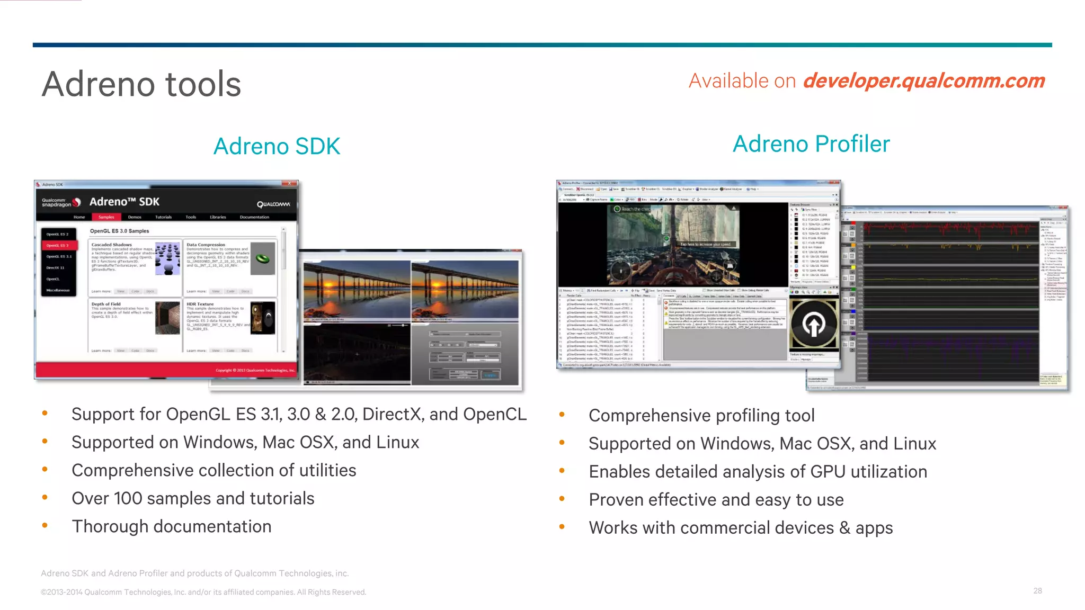This screenshot has width=1085, height=610.
Task: Select the Comments tab in the Profiler
Action: tap(669, 296)
